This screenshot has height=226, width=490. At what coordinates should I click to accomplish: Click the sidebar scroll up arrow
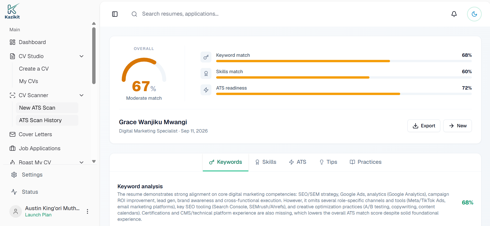tap(94, 23)
